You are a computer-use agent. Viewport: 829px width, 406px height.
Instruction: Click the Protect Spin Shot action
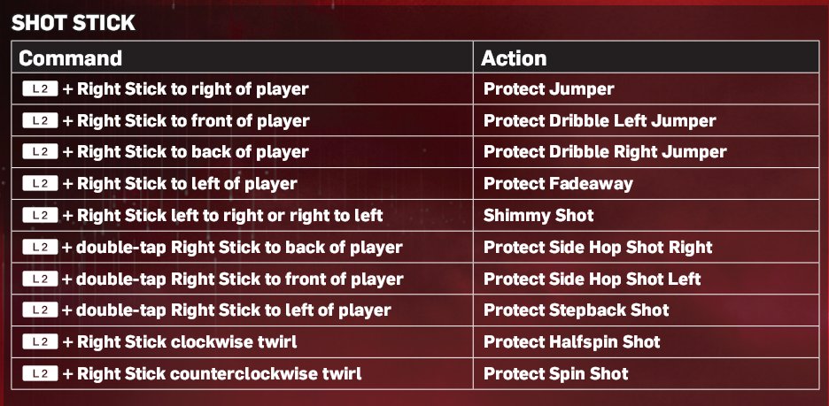[x=556, y=374]
